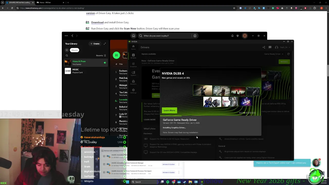Toggle the Albums filter chip
This screenshot has width=329, height=185.
[x=75, y=50]
